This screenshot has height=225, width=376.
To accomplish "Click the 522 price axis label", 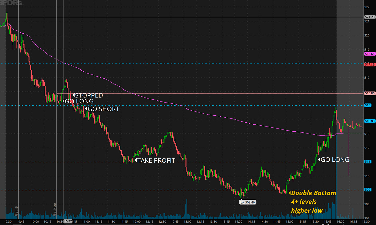I will (x=367, y=7).
